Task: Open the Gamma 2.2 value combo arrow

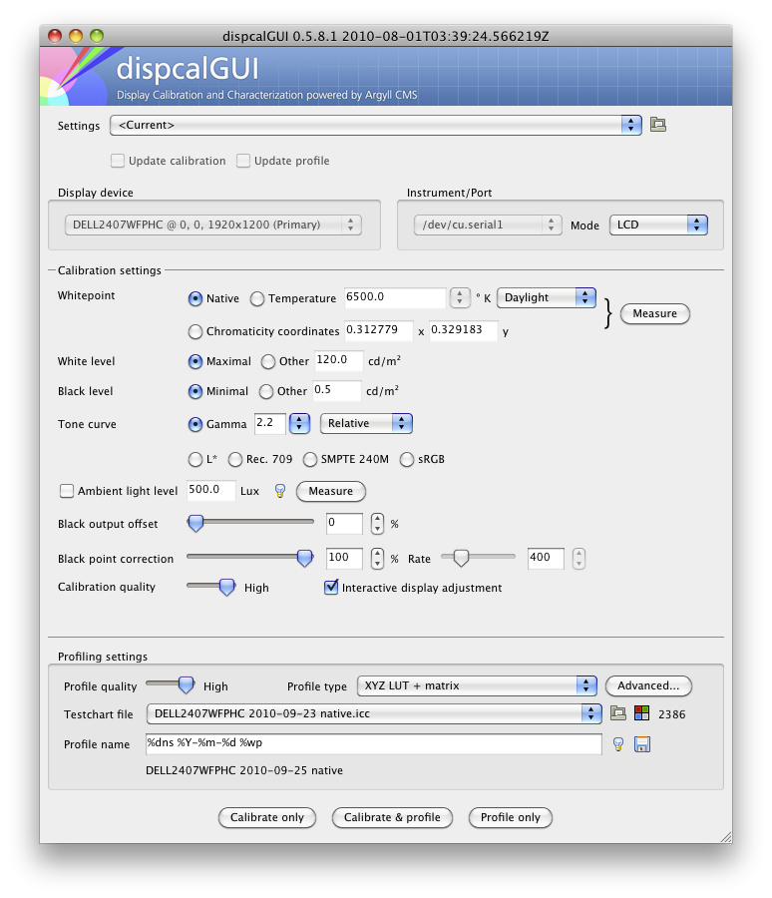Action: [x=299, y=423]
